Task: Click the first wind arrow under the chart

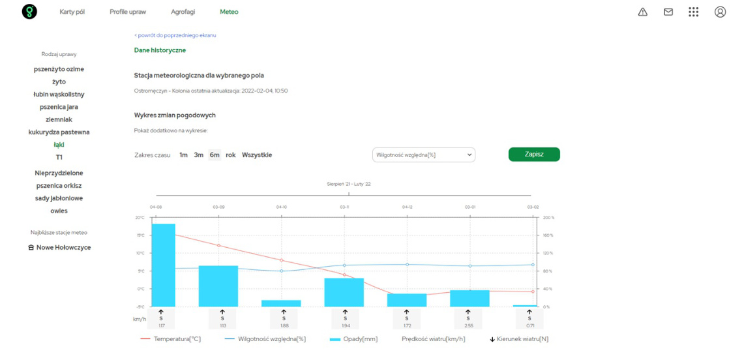Action: [x=161, y=312]
